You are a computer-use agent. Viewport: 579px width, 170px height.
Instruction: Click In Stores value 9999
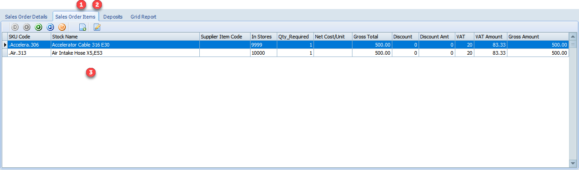[x=264, y=45]
